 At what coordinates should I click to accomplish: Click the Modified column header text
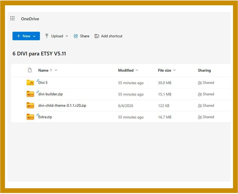click(126, 70)
